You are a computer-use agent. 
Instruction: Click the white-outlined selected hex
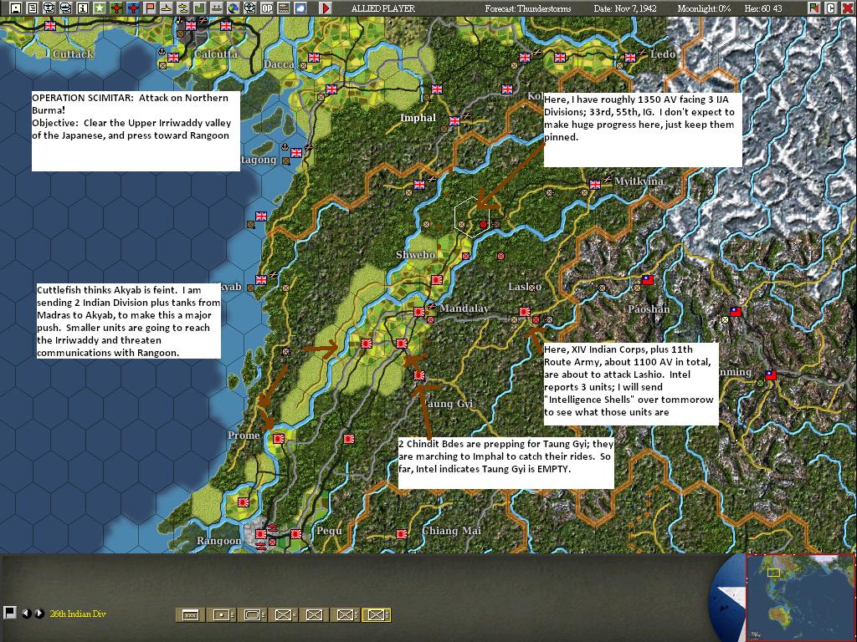472,217
